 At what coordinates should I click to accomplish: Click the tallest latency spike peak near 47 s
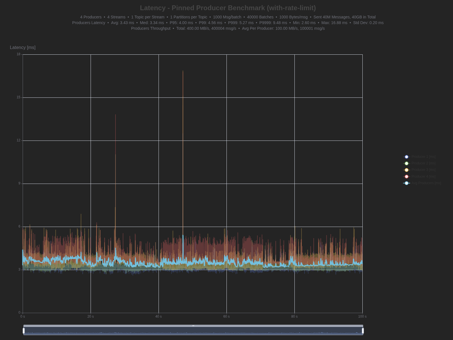click(183, 71)
